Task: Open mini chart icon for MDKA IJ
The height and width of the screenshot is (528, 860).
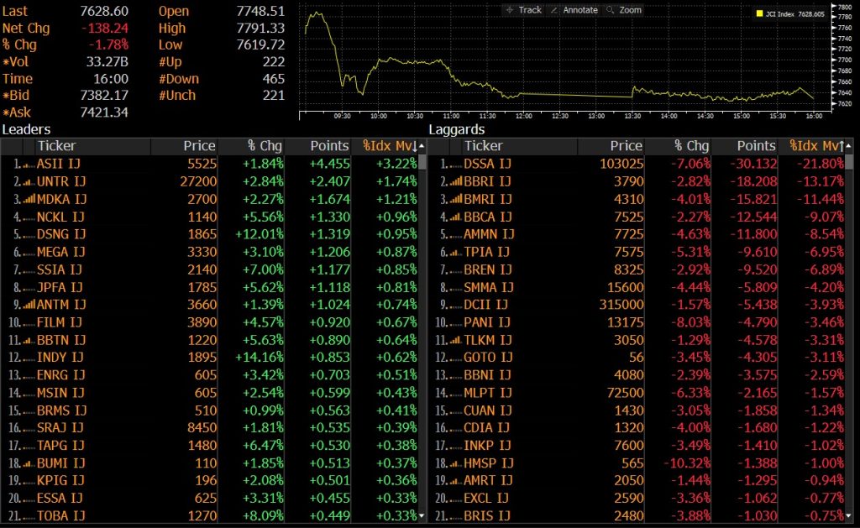Action: pyautogui.click(x=29, y=200)
